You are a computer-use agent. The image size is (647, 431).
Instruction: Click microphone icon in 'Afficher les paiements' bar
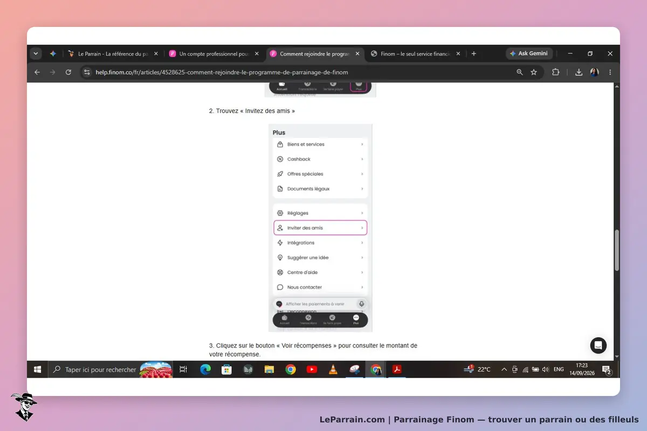362,304
